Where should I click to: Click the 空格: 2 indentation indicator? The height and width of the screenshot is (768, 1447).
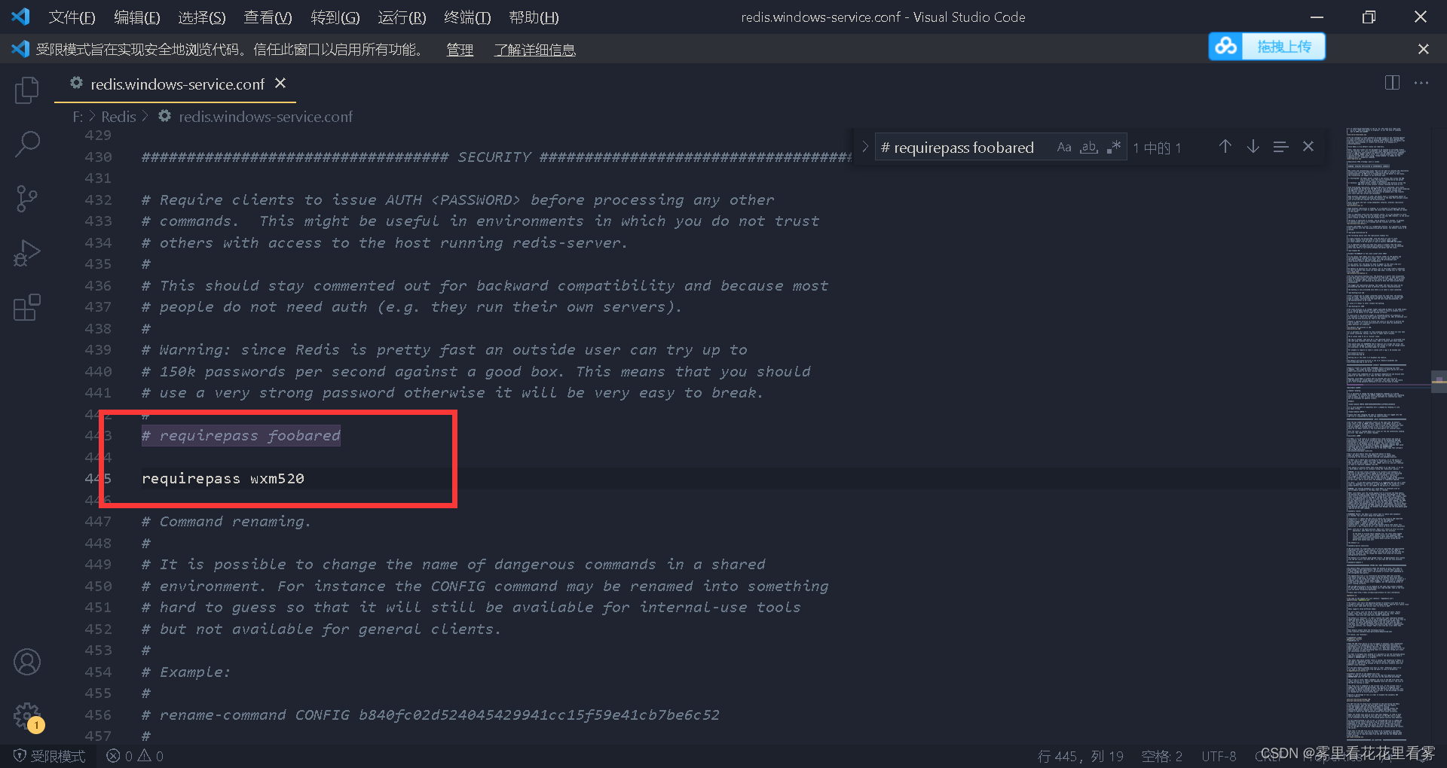(1161, 756)
